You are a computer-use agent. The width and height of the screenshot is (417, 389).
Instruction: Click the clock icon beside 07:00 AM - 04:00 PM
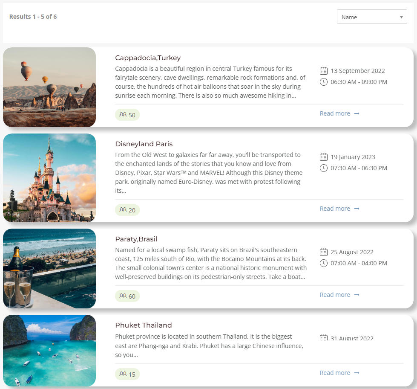click(324, 263)
